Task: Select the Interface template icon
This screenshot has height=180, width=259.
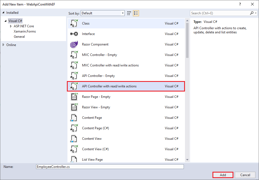Action: pyautogui.click(x=74, y=34)
